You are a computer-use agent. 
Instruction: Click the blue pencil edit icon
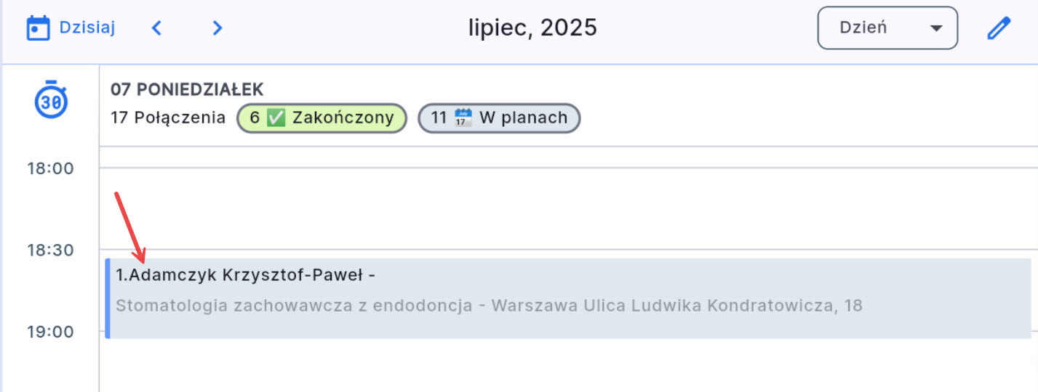999,29
